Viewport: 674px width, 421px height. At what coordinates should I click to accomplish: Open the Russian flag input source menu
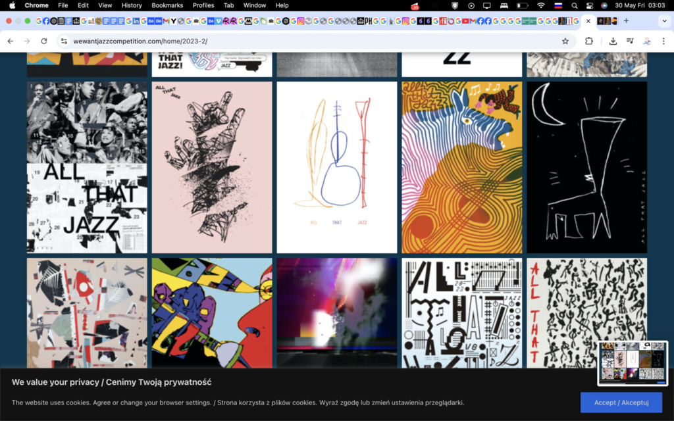[558, 5]
